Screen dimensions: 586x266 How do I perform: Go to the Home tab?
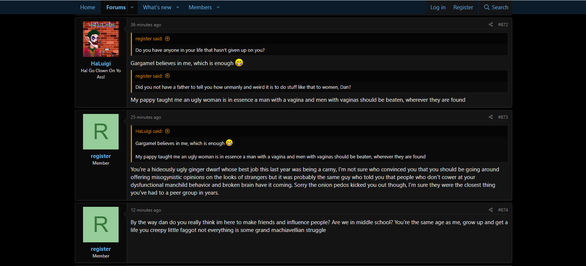[87, 7]
